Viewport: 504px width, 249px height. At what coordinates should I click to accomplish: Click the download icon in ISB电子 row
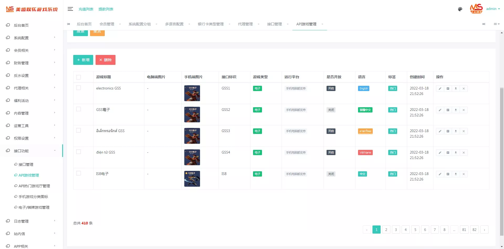(x=456, y=174)
